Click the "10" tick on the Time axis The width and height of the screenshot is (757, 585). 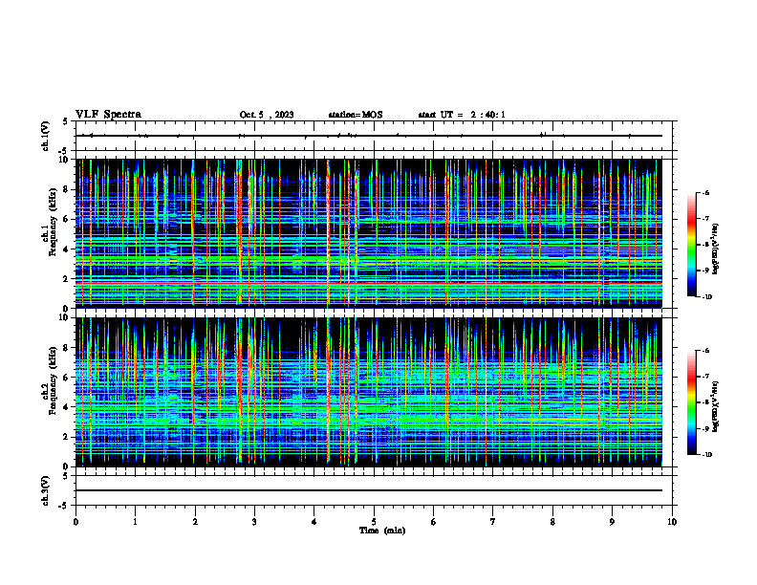[672, 522]
